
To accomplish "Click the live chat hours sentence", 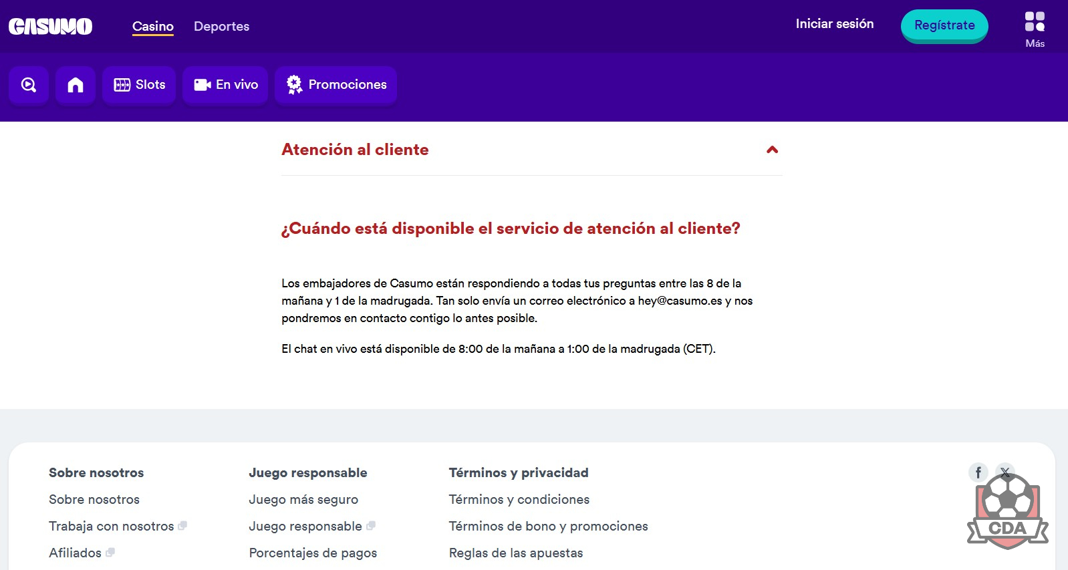I will [x=499, y=349].
